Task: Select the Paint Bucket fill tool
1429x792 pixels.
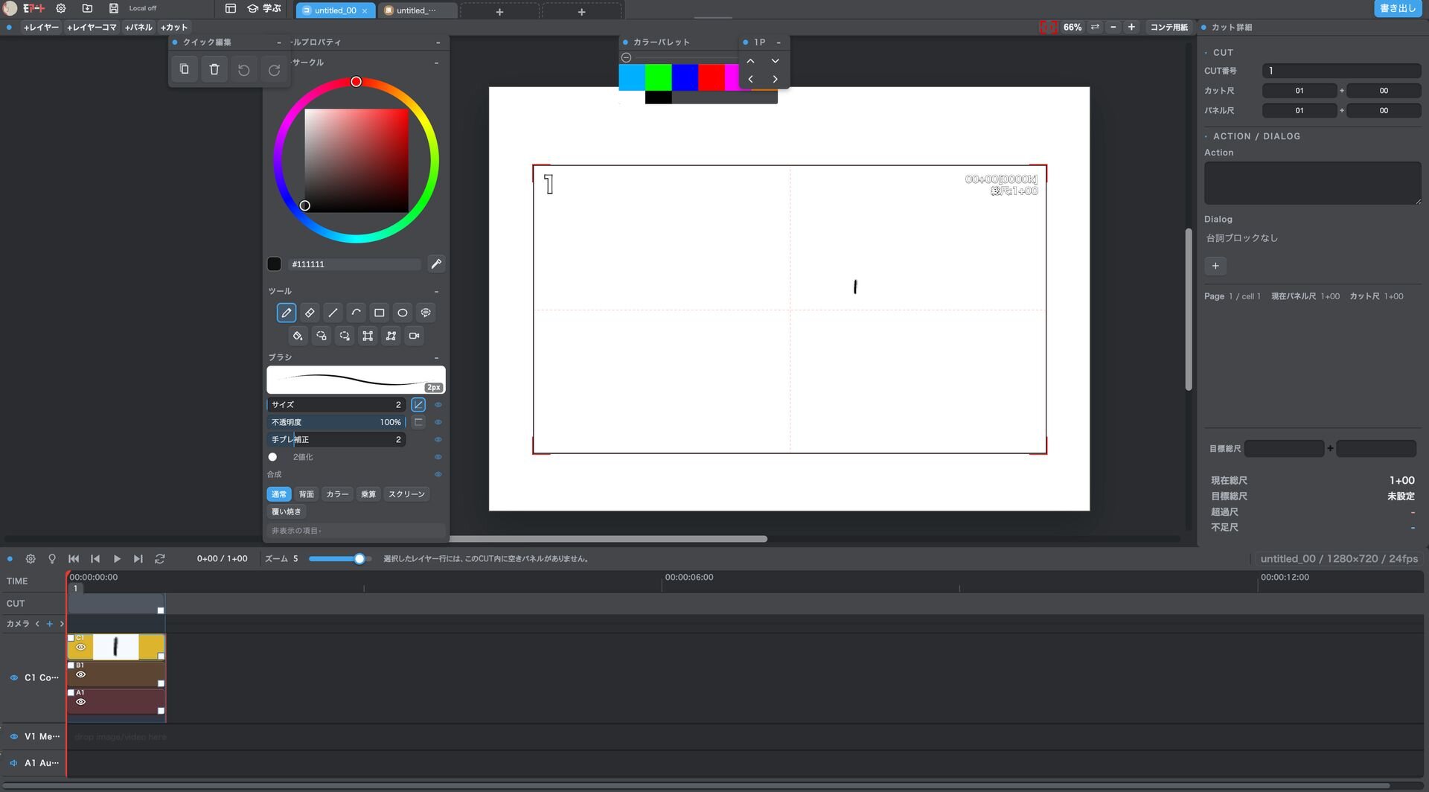Action: tap(298, 336)
